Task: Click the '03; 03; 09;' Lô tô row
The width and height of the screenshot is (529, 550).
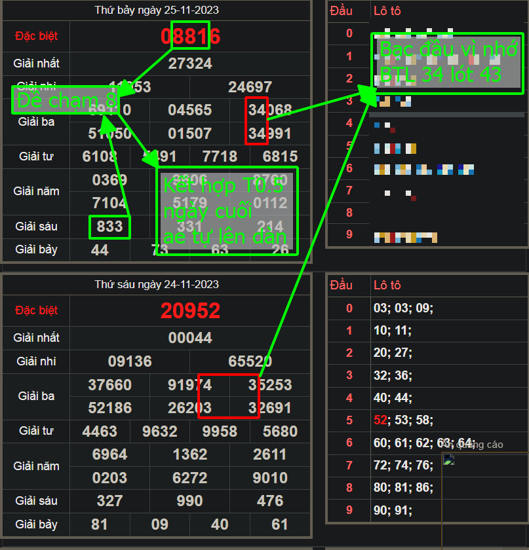Action: pos(402,308)
